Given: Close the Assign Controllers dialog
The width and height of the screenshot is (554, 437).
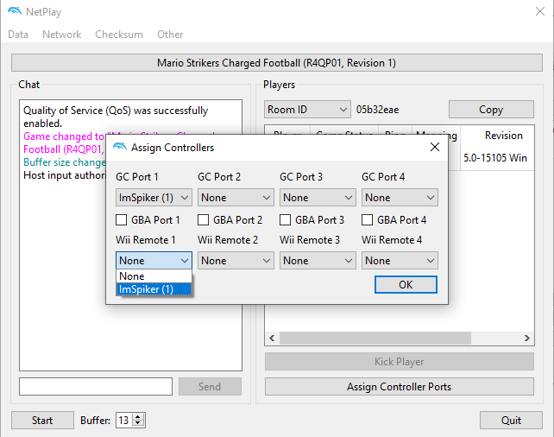Looking at the screenshot, I should pos(435,147).
